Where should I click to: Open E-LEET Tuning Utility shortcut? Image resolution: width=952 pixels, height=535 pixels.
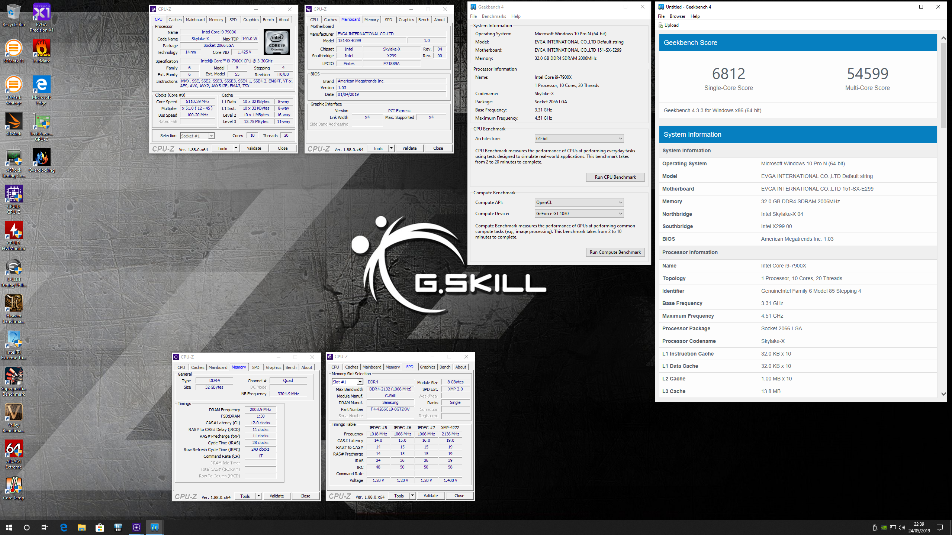tap(13, 273)
